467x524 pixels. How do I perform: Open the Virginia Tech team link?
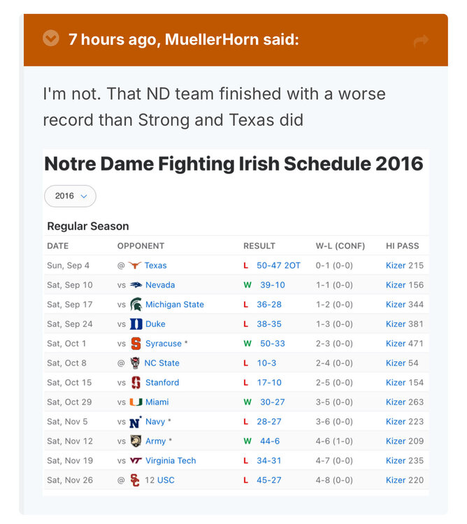tap(171, 461)
